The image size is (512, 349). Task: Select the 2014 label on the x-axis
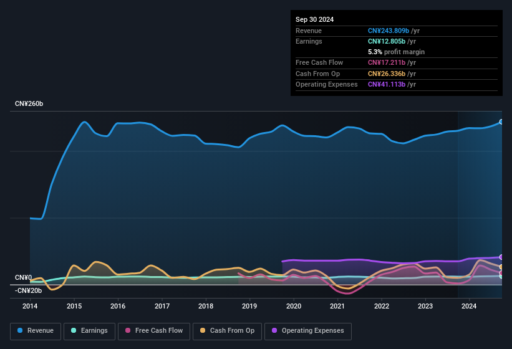[30, 306]
